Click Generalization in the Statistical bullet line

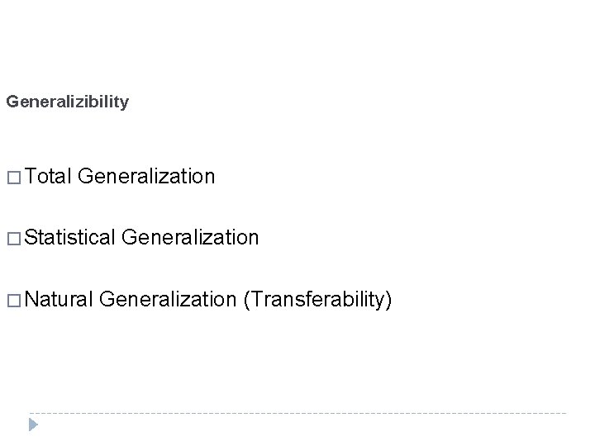point(190,238)
